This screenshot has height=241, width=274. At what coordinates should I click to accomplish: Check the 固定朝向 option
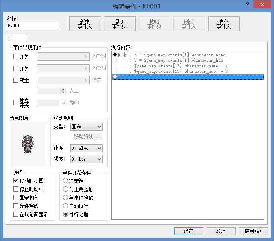16,197
